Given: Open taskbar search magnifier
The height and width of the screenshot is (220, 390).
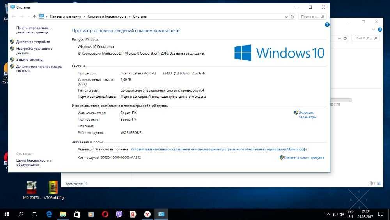Looking at the screenshot, I should (21, 214).
